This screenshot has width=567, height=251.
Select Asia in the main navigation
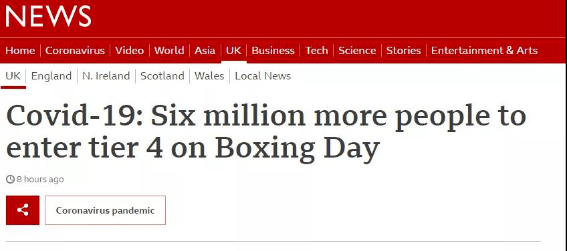[205, 51]
